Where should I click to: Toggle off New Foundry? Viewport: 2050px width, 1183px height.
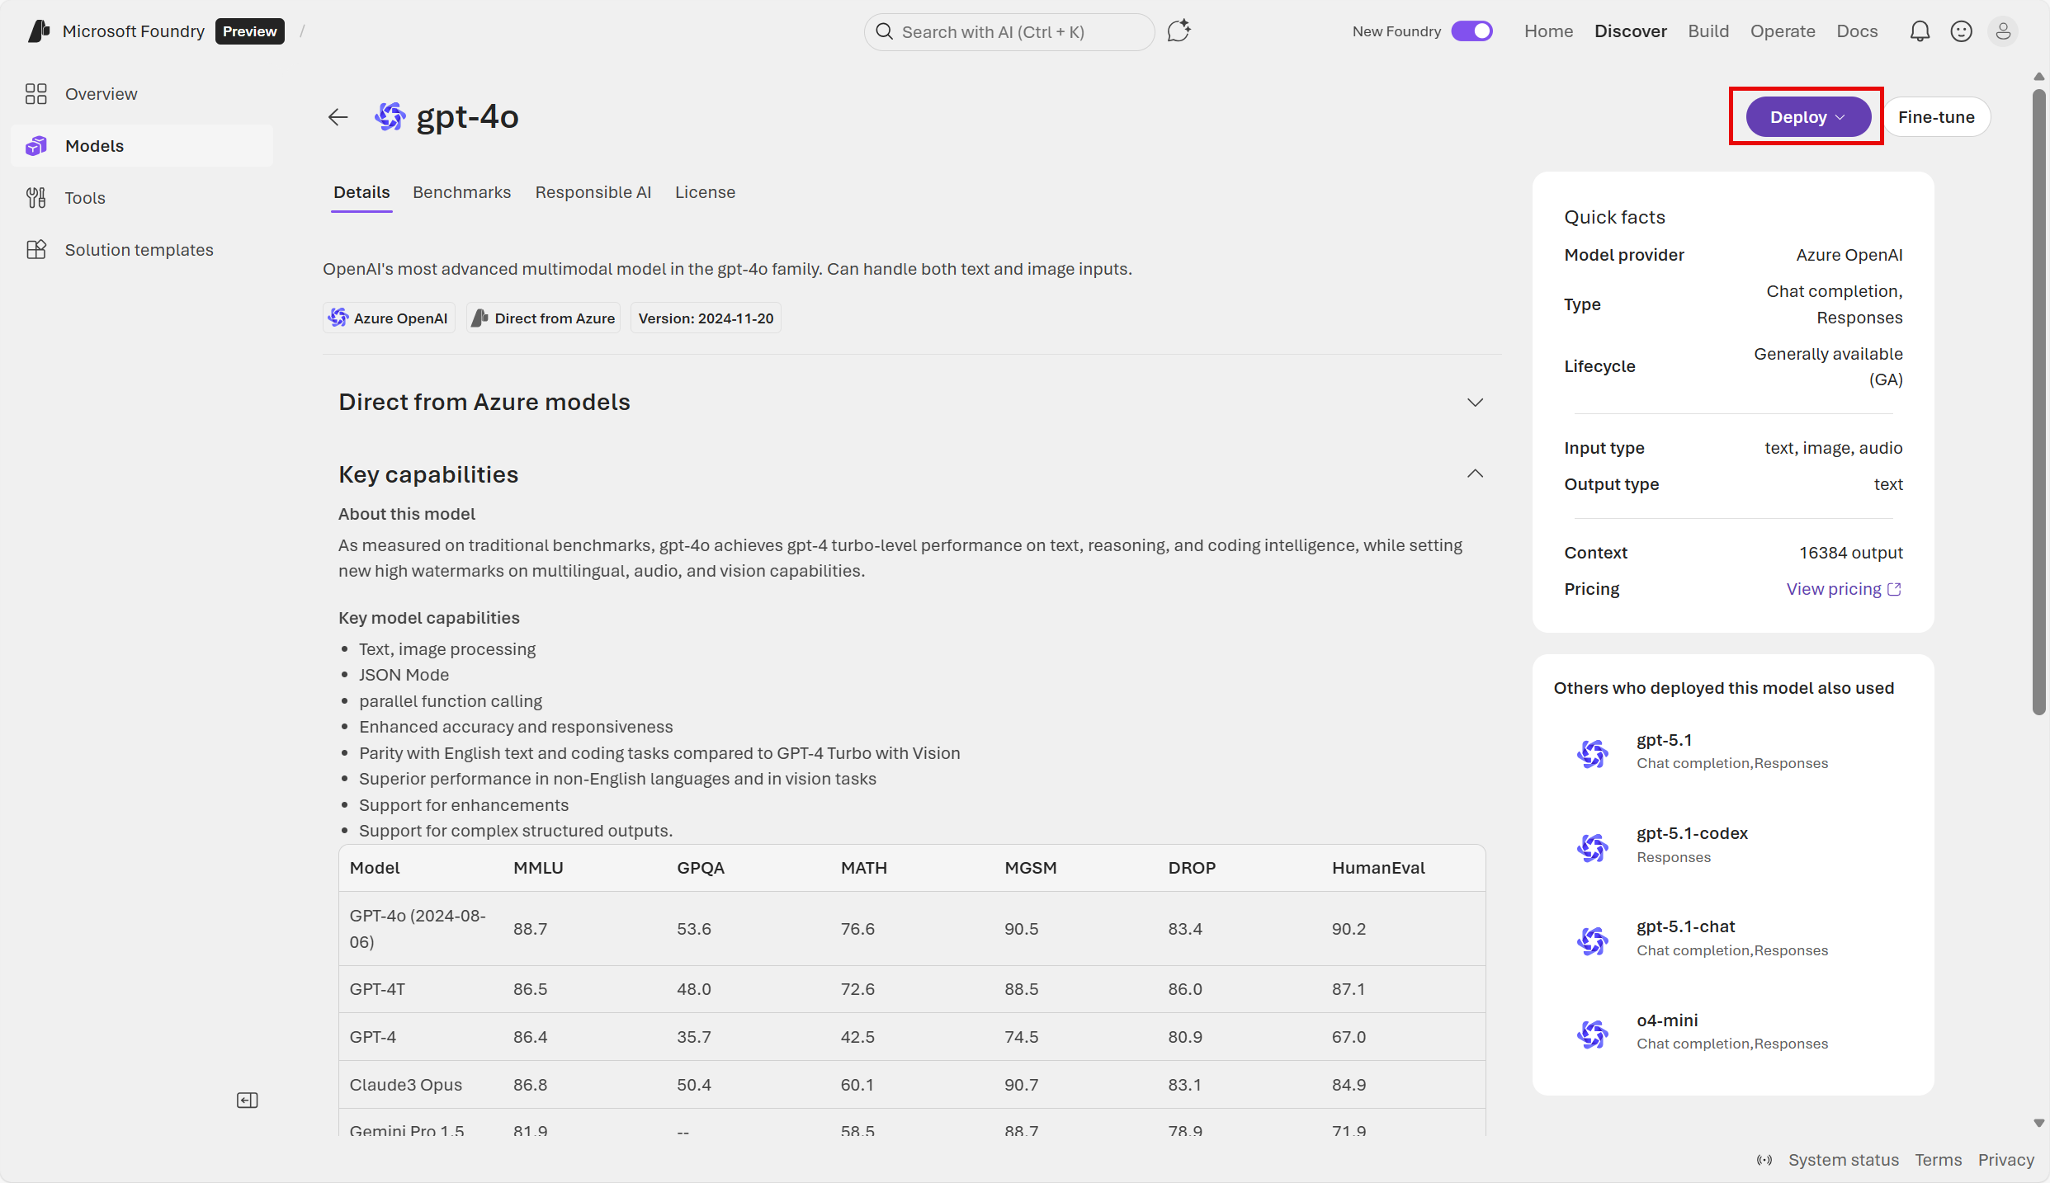tap(1472, 31)
